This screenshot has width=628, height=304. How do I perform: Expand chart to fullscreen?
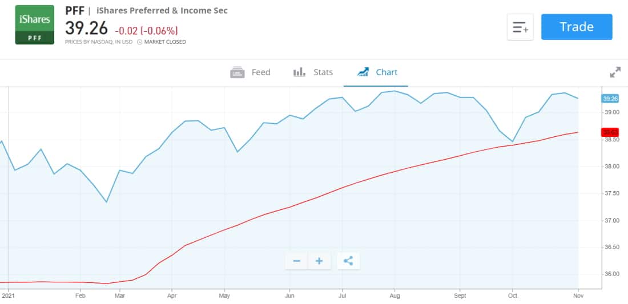click(x=615, y=72)
